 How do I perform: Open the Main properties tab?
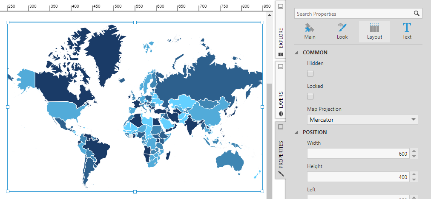point(310,31)
